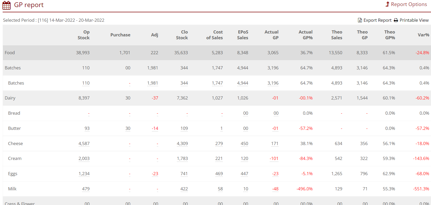This screenshot has height=205, width=431.
Task: Click the GP report calendar icon
Action: 7,5
